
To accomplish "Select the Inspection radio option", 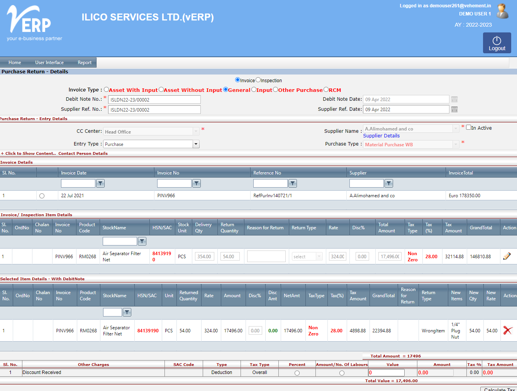I will pyautogui.click(x=258, y=80).
